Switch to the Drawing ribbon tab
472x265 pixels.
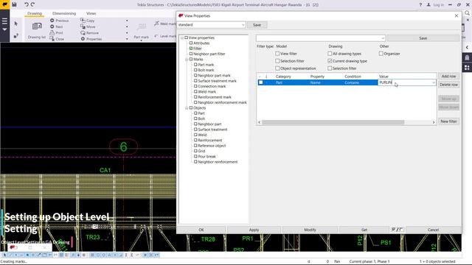(x=35, y=13)
